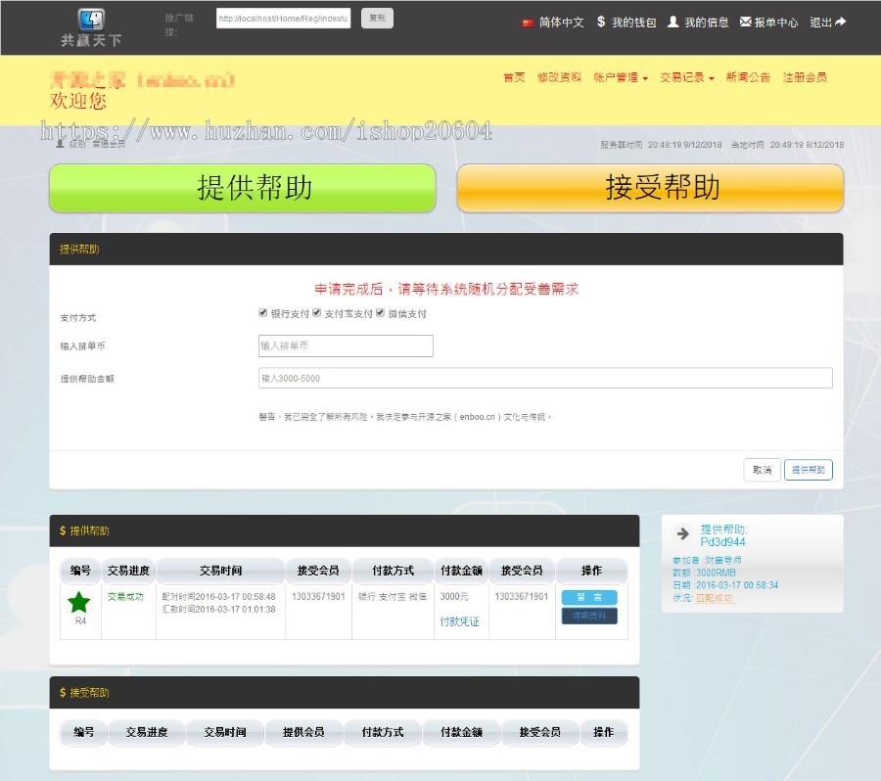Click the small 提供帮助 submit button

click(808, 470)
